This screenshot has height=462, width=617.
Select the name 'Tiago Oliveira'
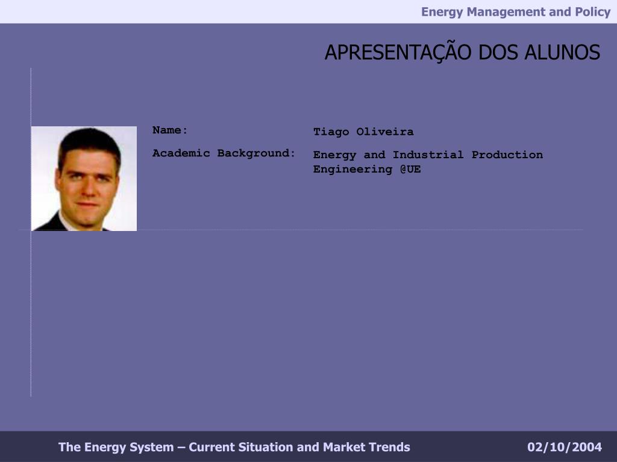pos(363,132)
